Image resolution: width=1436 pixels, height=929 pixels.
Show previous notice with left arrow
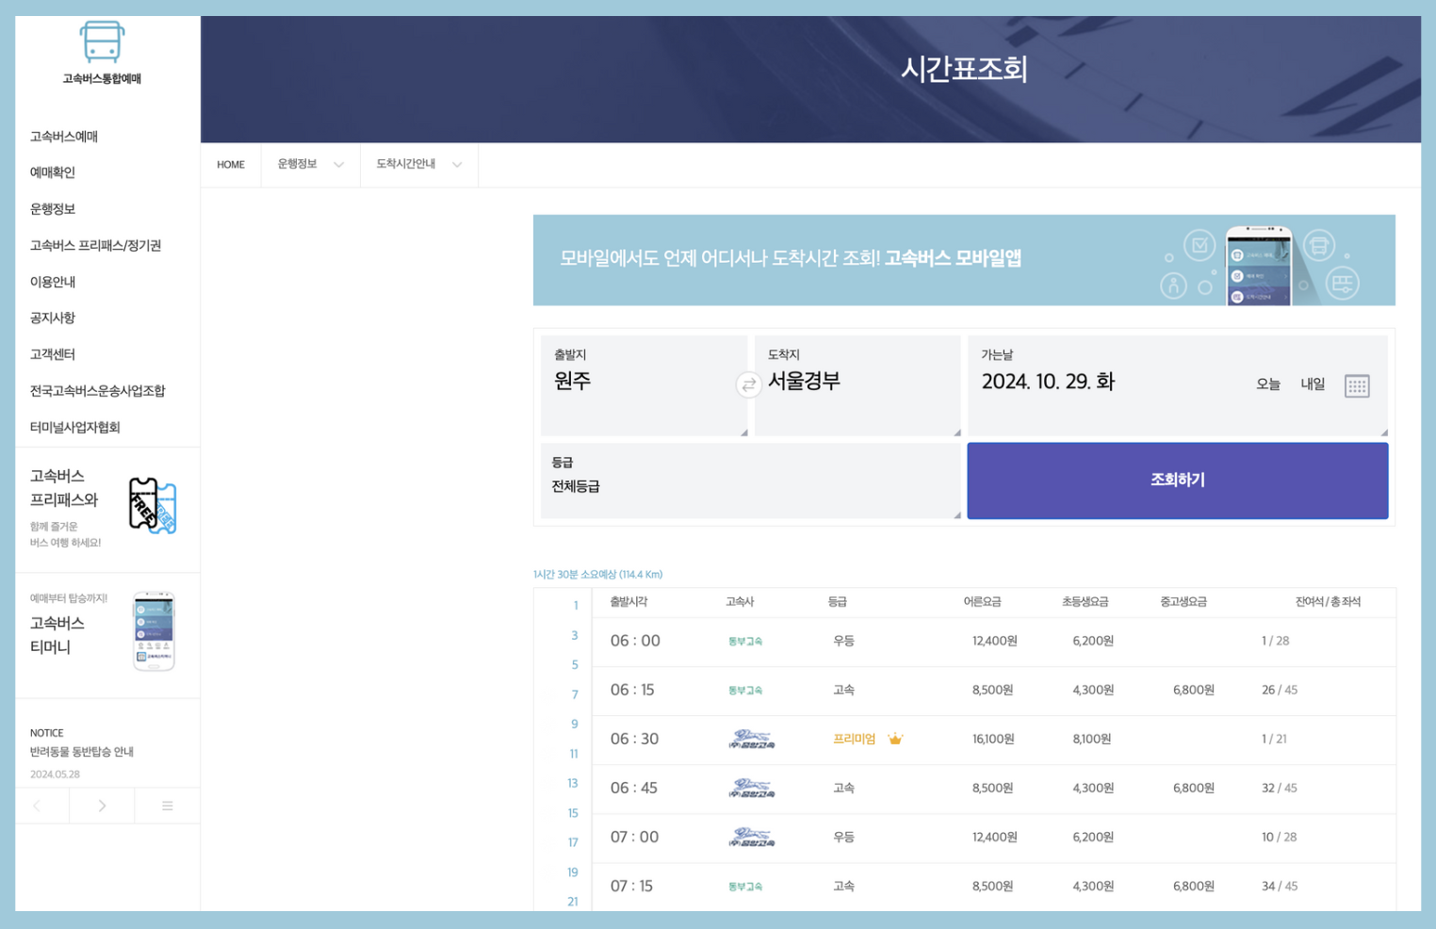point(38,806)
